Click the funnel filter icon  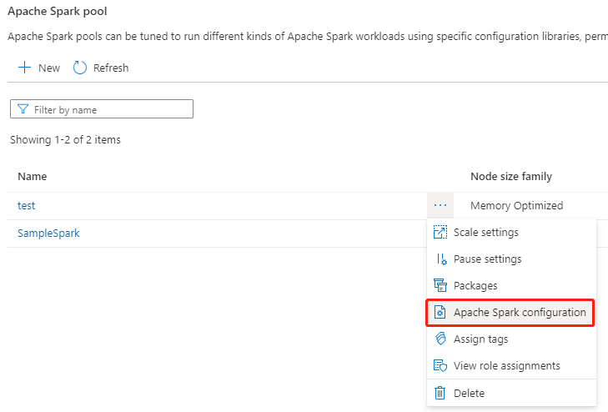[x=23, y=109]
